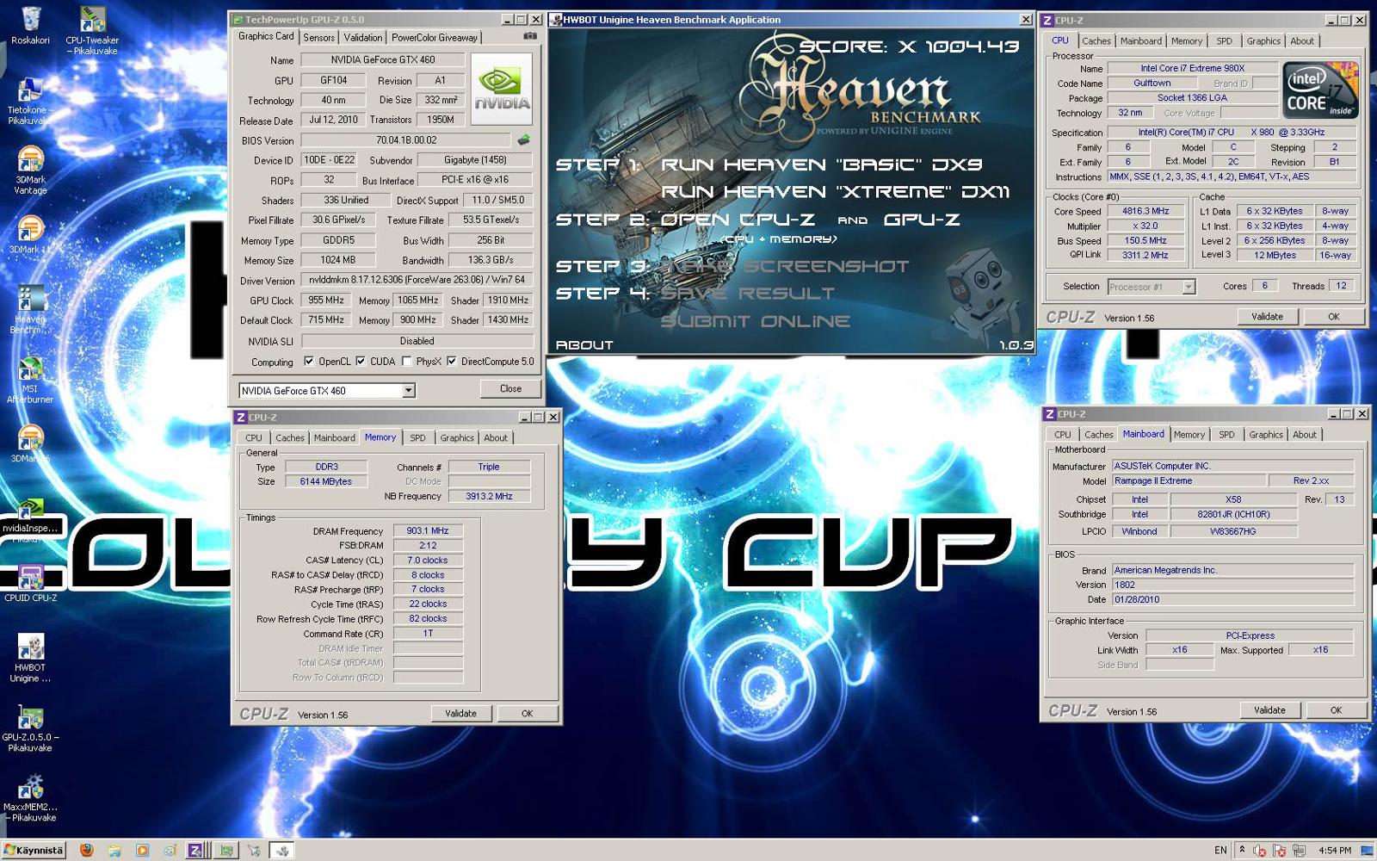Open the folder icon in the quick launch
This screenshot has height=861, width=1377.
click(114, 850)
